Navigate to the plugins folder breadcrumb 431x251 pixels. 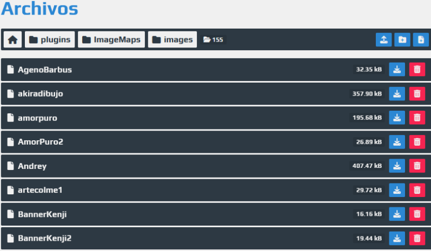(50, 39)
